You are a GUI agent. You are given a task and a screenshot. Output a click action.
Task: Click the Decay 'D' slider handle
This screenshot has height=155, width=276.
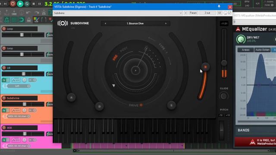coord(100,106)
